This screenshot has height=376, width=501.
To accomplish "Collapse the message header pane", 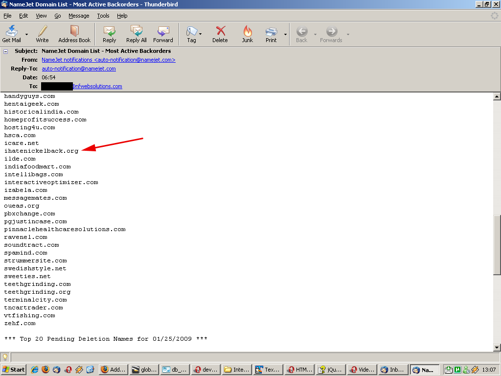I will tap(5, 51).
